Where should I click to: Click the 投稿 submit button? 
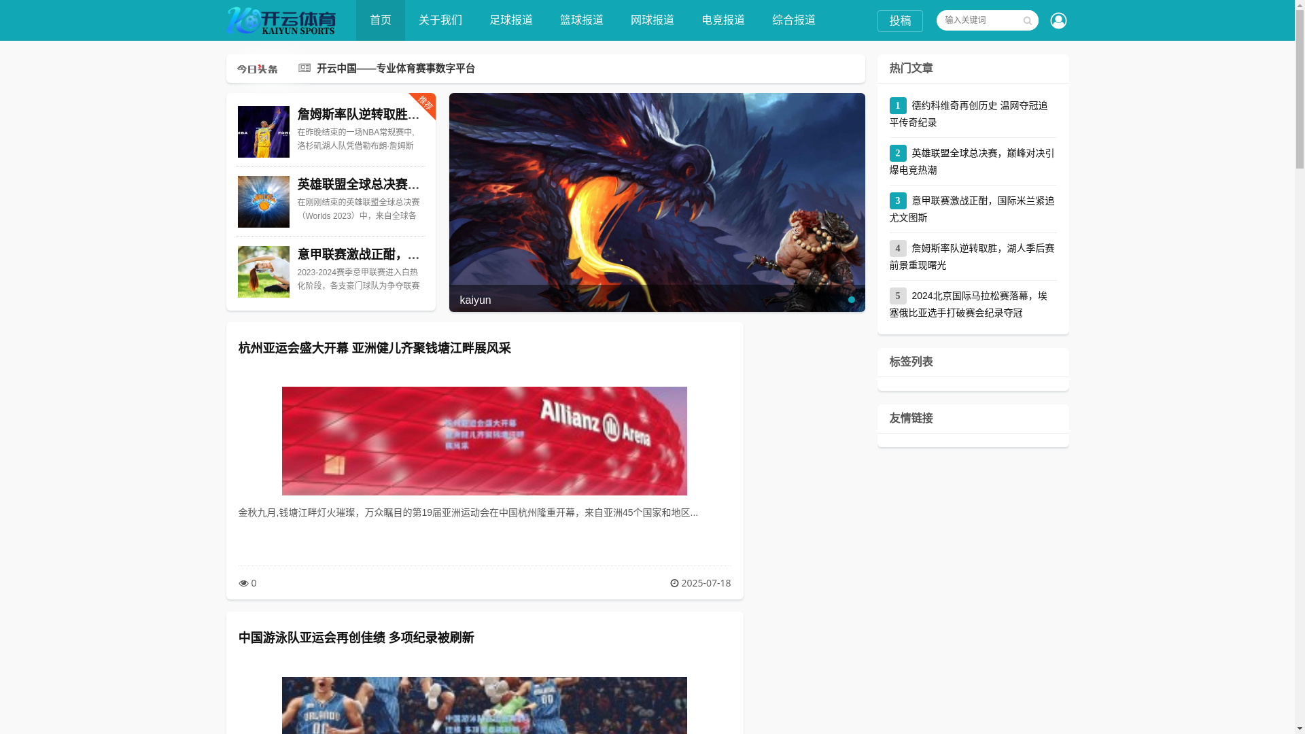[900, 21]
